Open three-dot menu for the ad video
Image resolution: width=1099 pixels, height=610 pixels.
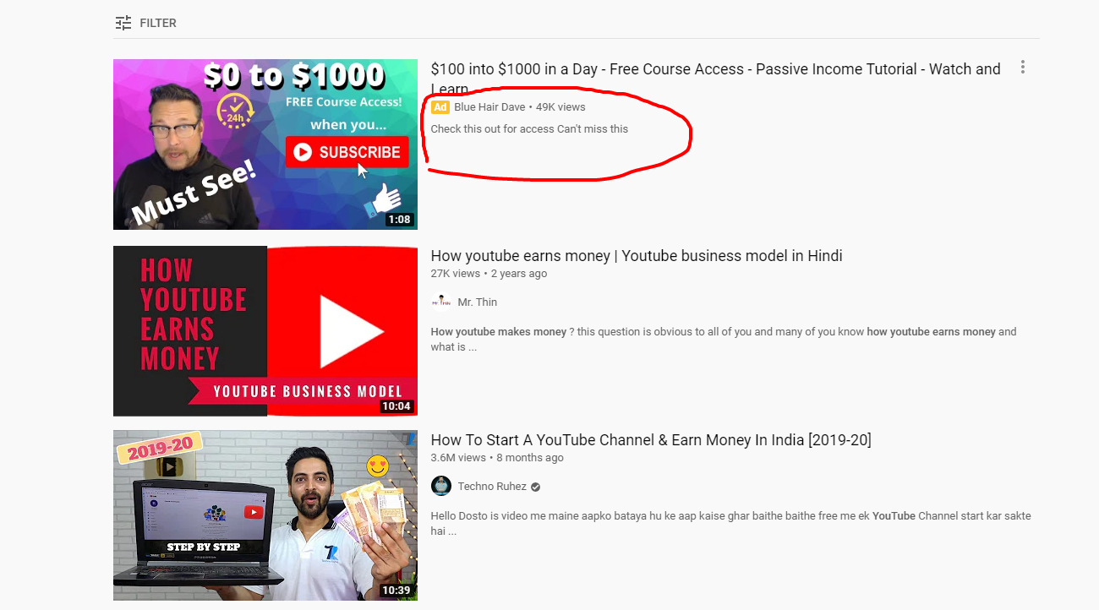(1023, 67)
